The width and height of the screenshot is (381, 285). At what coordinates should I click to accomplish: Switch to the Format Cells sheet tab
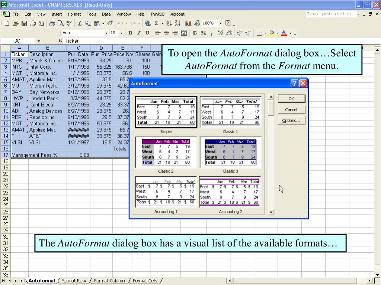click(145, 281)
